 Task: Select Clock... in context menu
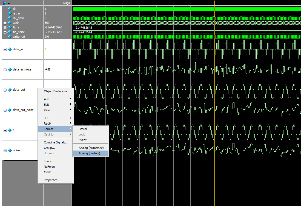tap(56, 172)
